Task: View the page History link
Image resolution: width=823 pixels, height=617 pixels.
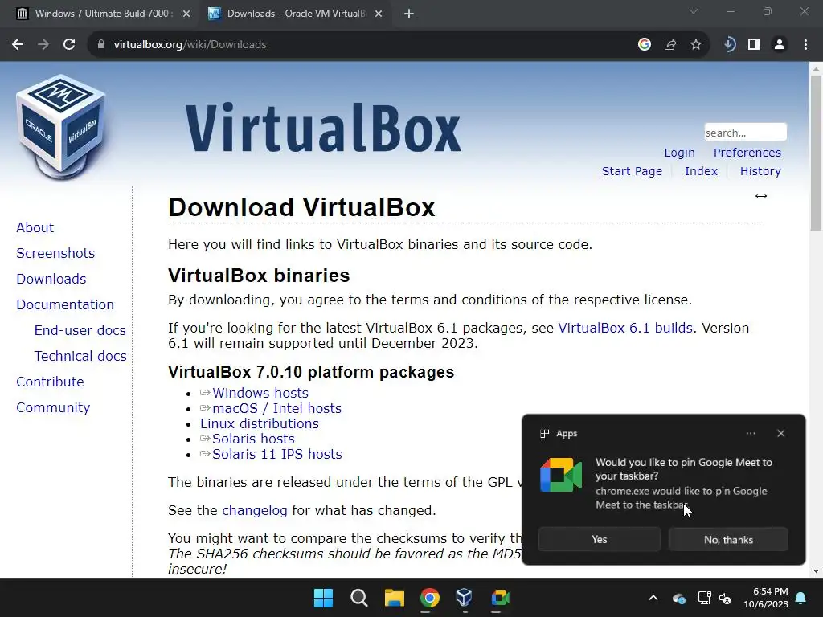Action: 760,171
